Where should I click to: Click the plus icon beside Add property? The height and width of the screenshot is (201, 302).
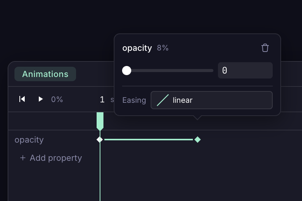tap(23, 158)
